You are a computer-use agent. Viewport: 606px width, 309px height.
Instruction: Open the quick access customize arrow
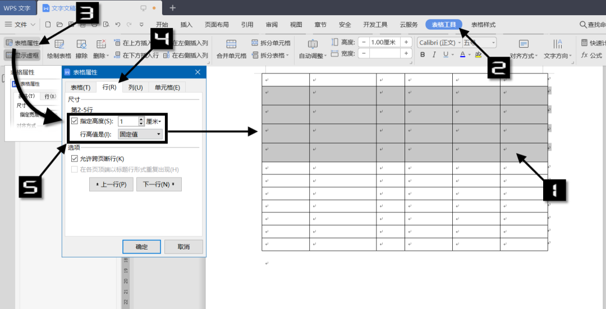(142, 24)
